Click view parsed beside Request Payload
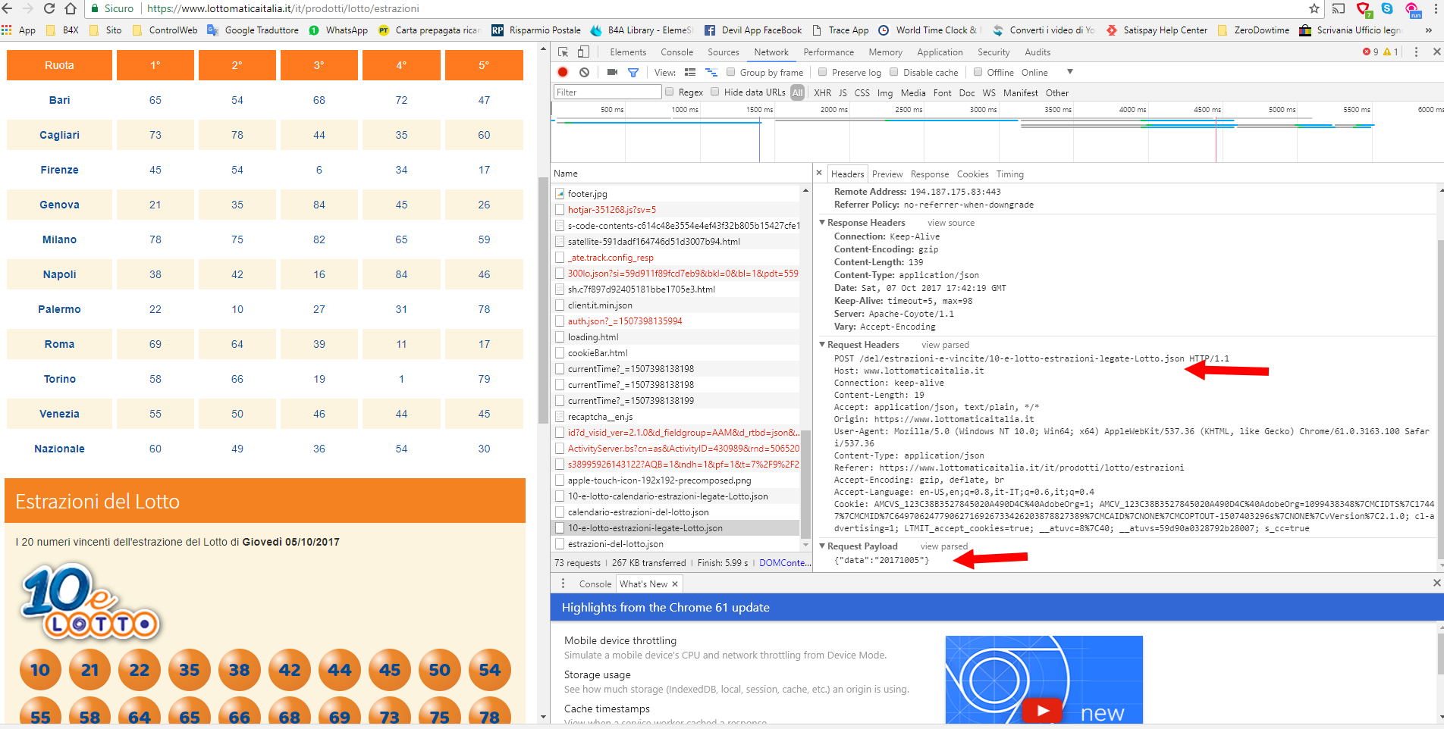This screenshot has height=729, width=1444. [x=944, y=546]
